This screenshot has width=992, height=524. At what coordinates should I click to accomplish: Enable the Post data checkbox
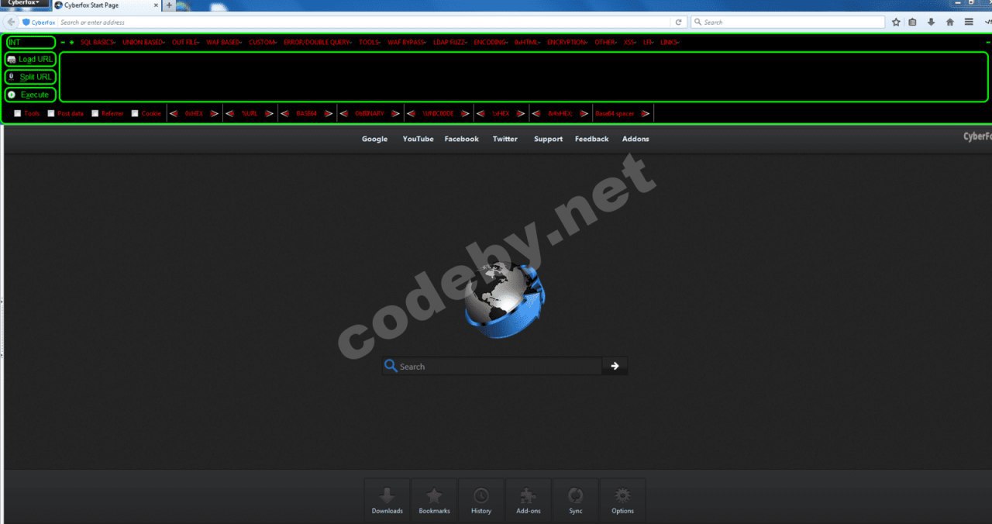51,113
